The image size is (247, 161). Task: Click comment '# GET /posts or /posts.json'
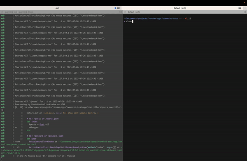pos(42,118)
